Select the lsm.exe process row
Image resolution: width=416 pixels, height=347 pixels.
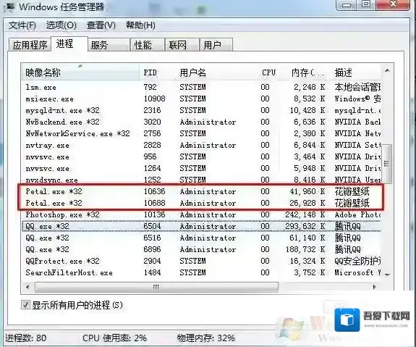tap(202, 87)
